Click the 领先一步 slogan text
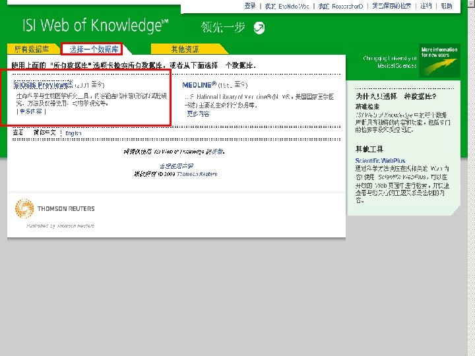The image size is (475, 356). coord(223,27)
